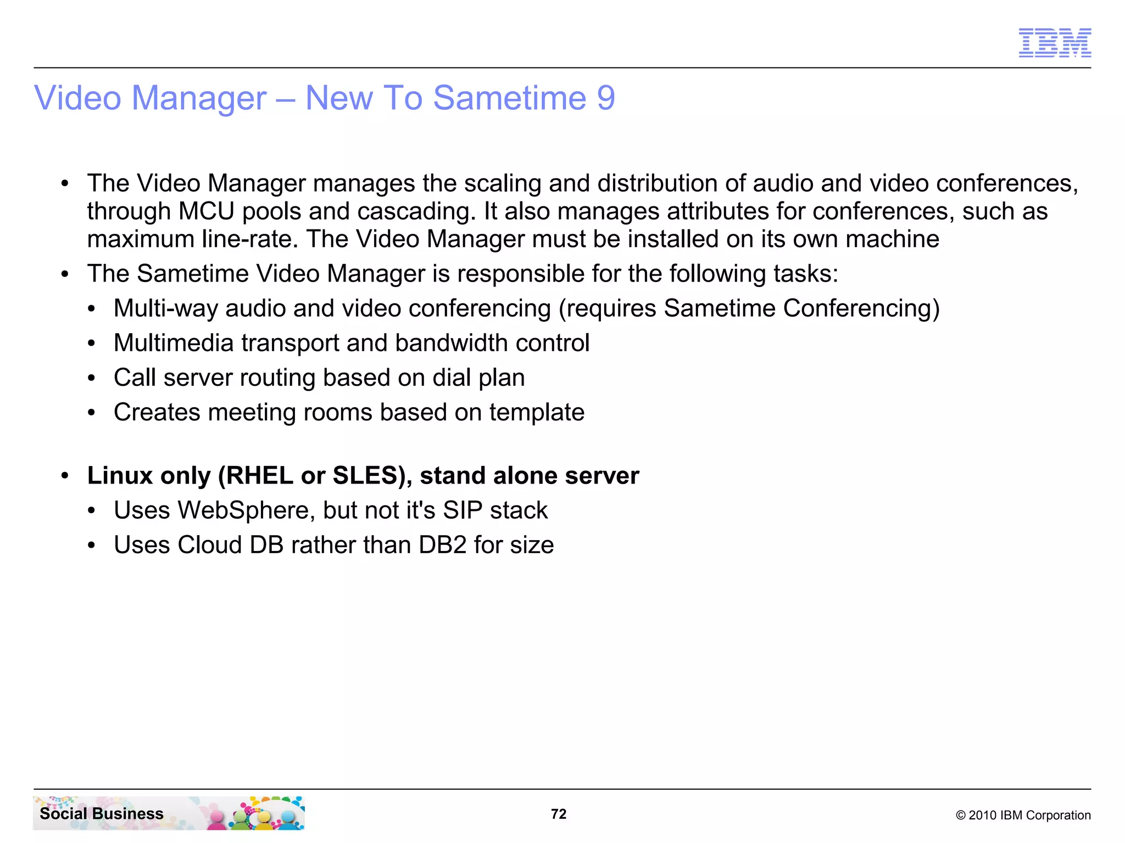
Task: Click 'Multi-way audio and video conferencing' bullet
Action: coord(527,308)
